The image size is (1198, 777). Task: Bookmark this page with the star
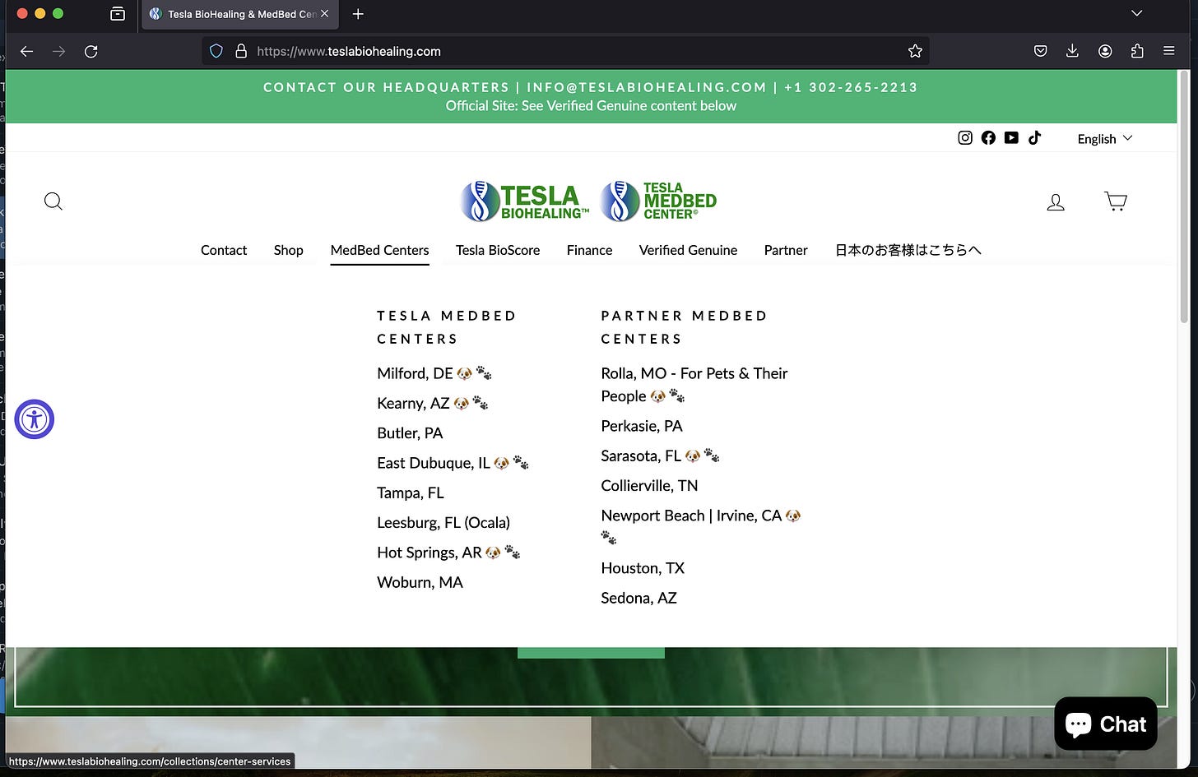(915, 51)
